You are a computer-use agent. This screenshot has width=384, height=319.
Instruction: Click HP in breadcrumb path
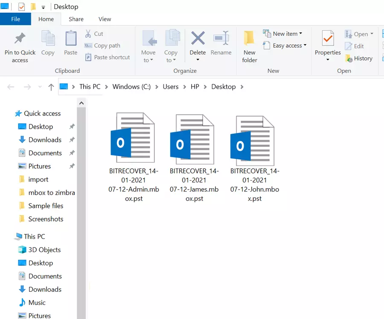pos(195,87)
